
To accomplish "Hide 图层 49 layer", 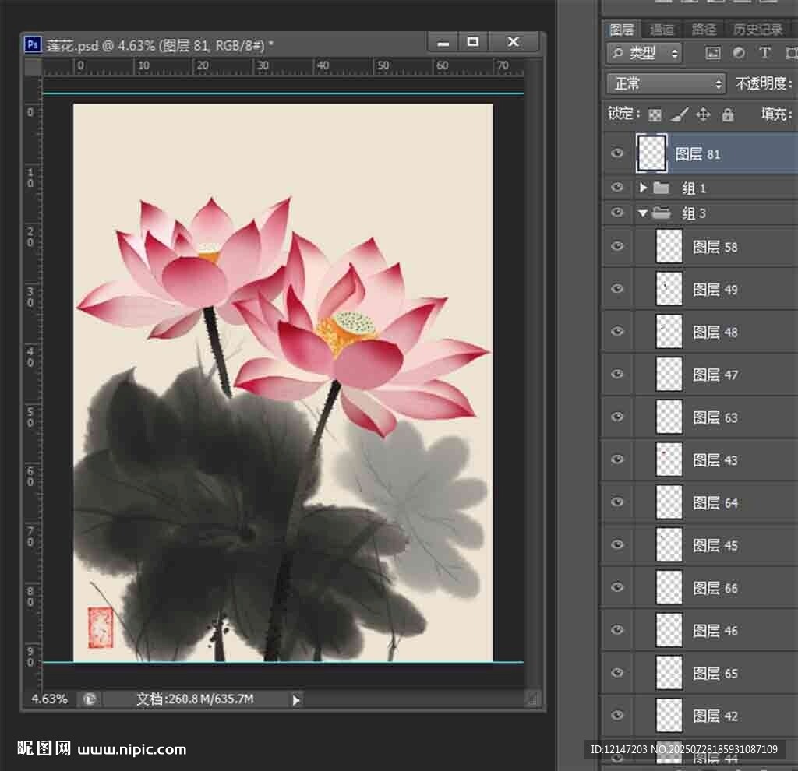I will pos(617,289).
